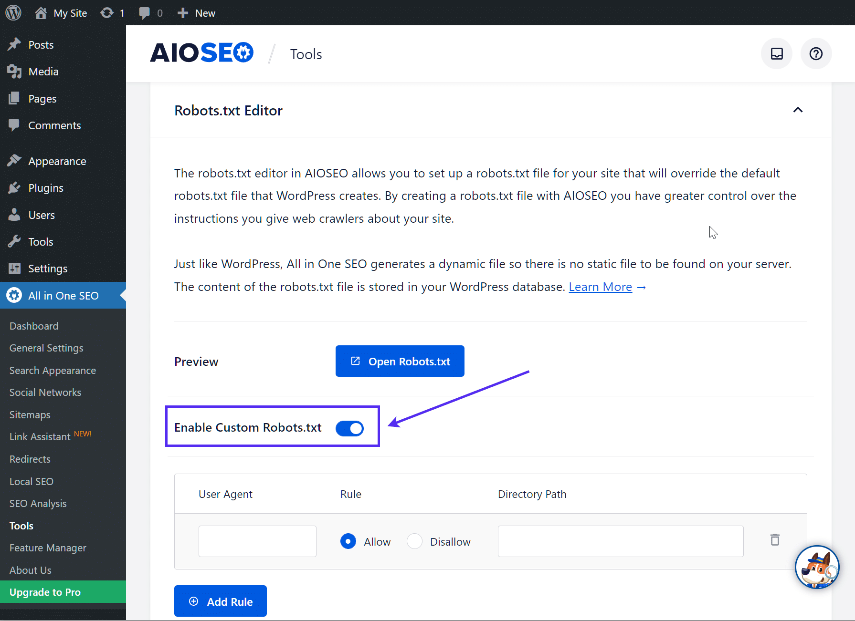Screen dimensions: 855x621
Task: Expand the Appearance sidebar menu
Action: coord(57,161)
